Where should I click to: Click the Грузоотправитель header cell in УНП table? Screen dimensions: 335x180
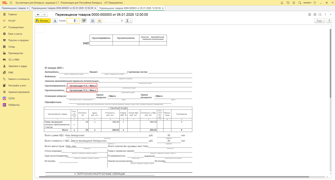coord(101,38)
